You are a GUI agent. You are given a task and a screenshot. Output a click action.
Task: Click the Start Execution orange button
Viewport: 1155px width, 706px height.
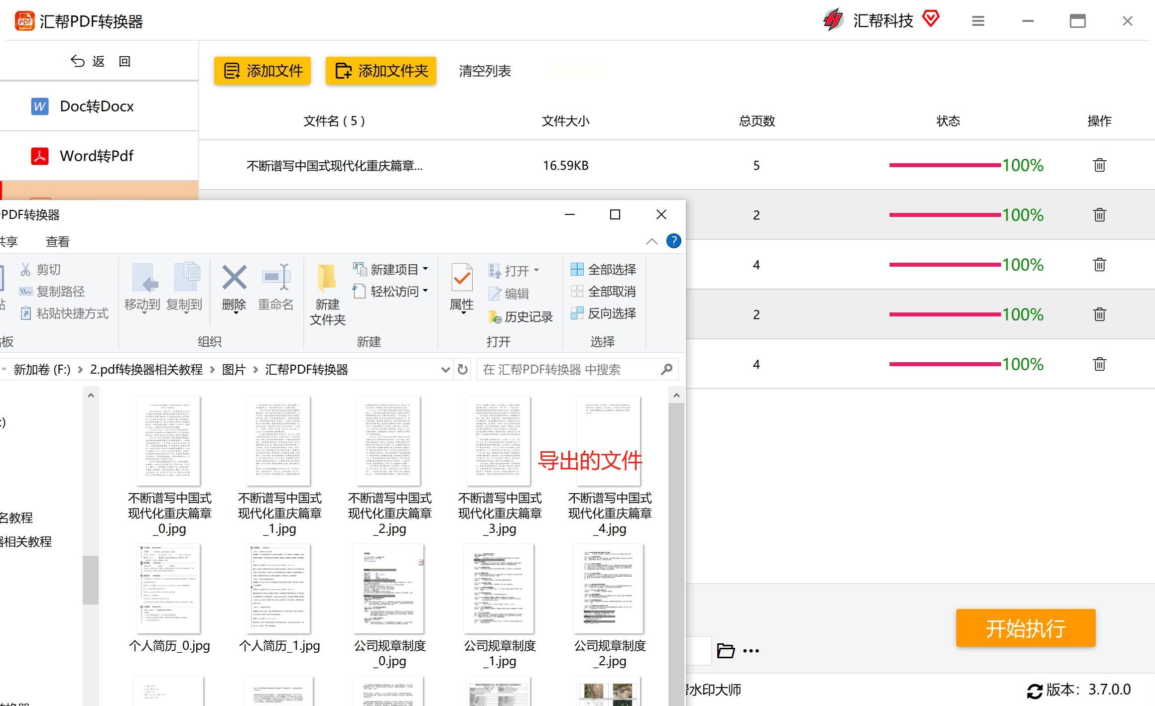pos(1026,628)
